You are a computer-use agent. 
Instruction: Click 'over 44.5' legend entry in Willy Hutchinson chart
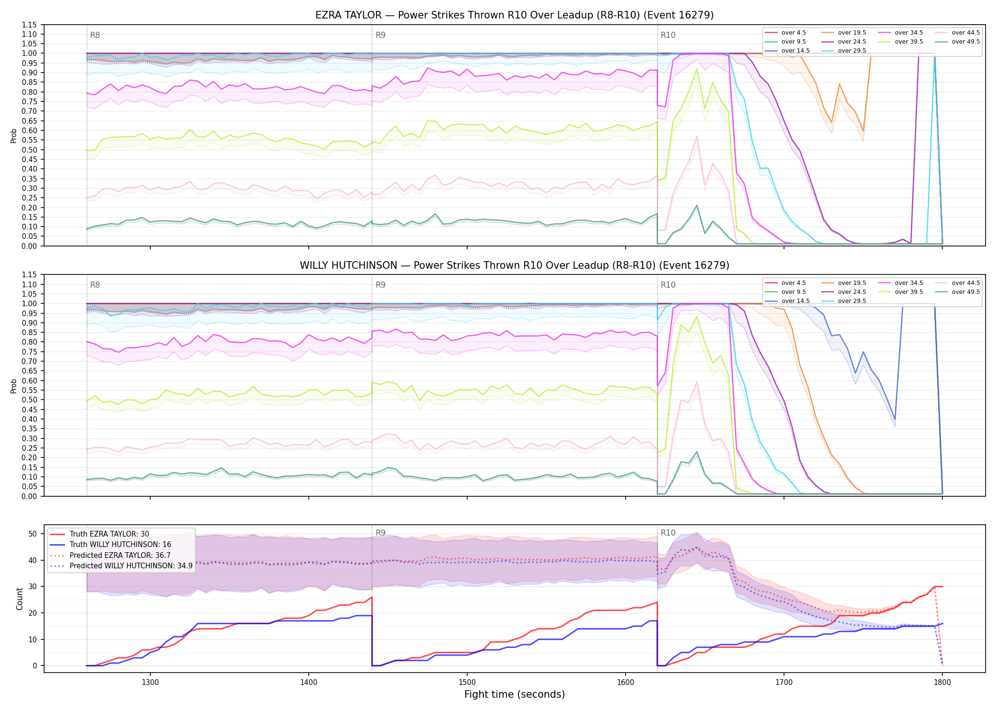(958, 283)
